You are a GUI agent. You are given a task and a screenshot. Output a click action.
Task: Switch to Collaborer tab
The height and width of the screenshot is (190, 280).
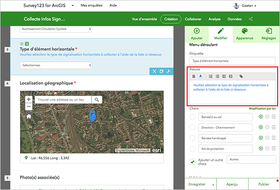click(193, 19)
